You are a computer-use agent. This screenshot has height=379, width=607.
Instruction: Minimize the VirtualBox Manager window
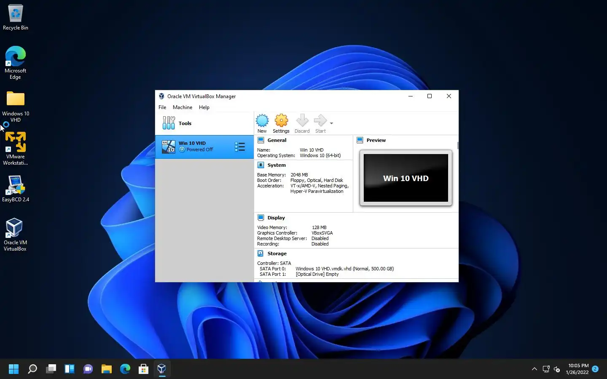coord(410,96)
